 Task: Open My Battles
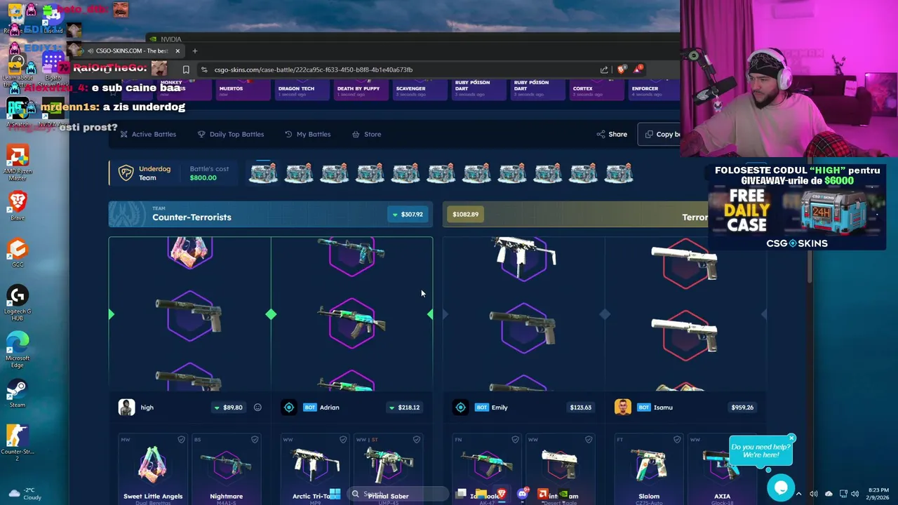point(308,134)
